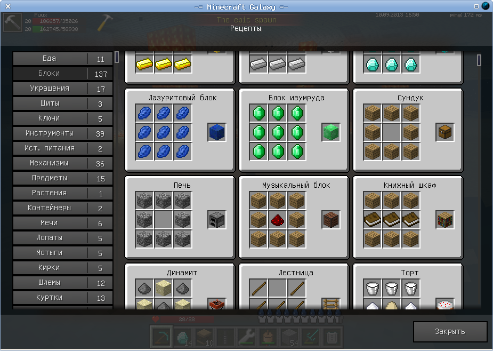
Task: Show the Мечи recipes
Action: pos(63,223)
